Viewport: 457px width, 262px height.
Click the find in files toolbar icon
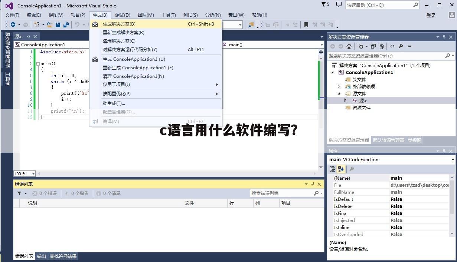251,25
